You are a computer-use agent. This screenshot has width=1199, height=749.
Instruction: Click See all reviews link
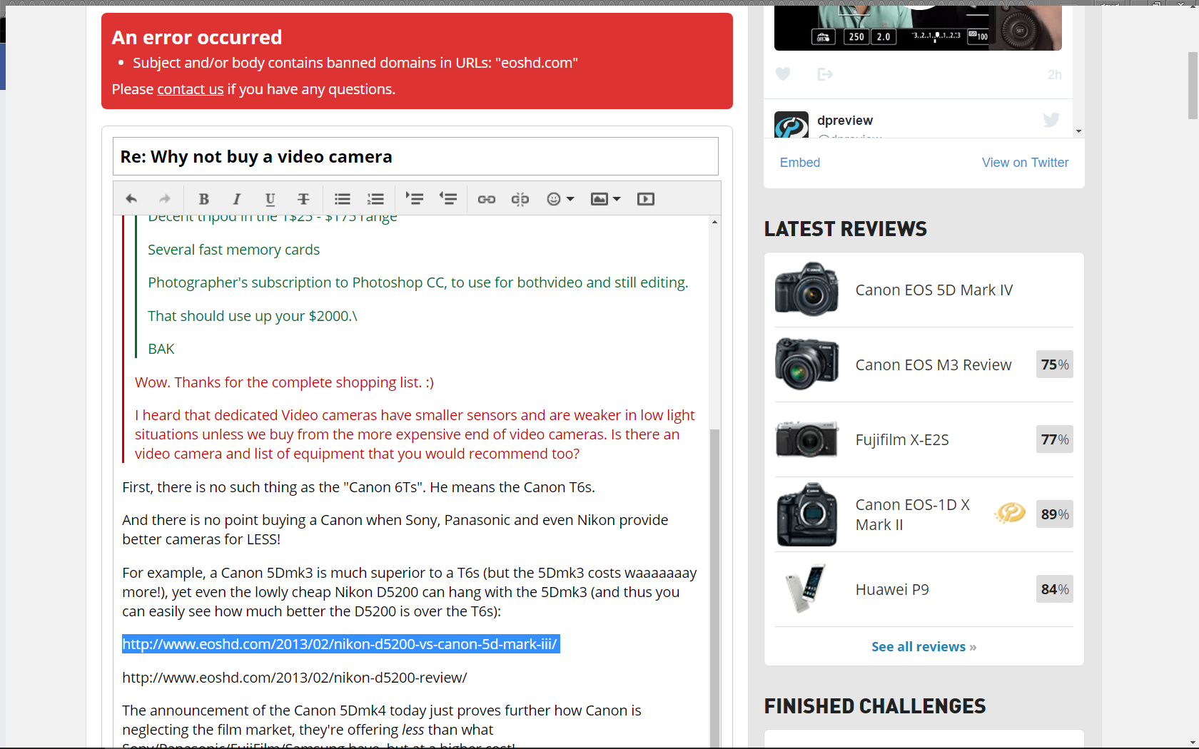(x=924, y=647)
